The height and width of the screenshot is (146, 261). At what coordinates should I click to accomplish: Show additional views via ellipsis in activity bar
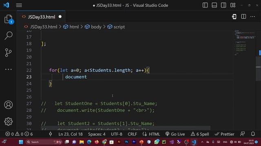pos(8,69)
